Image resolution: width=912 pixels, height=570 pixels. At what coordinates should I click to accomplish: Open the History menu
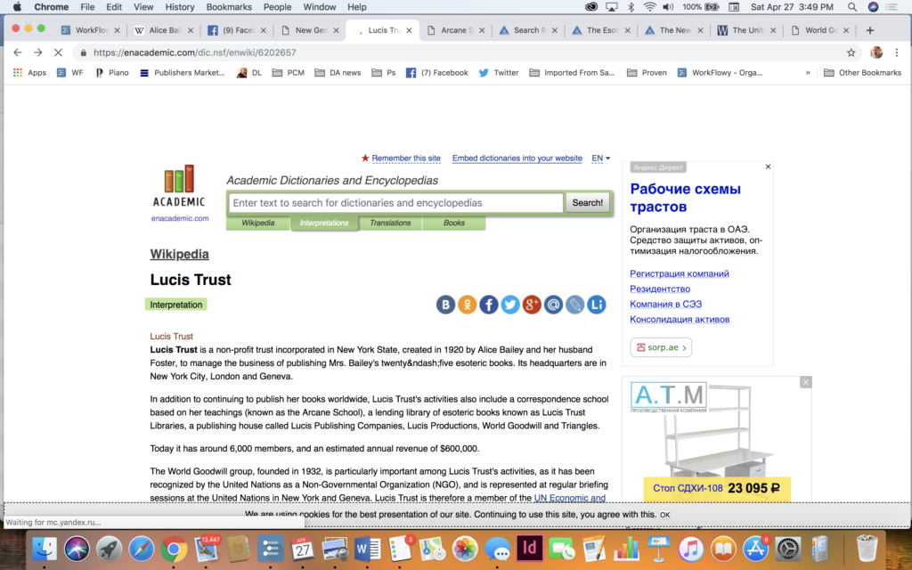180,7
